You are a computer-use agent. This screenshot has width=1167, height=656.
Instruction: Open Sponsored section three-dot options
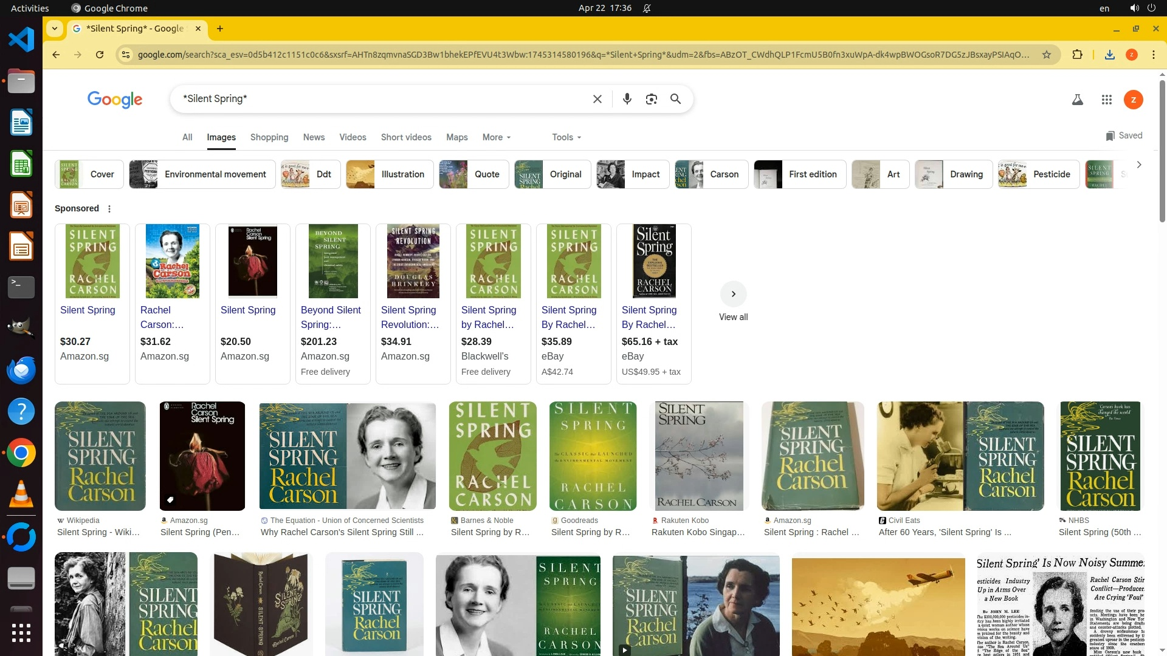[x=109, y=209]
